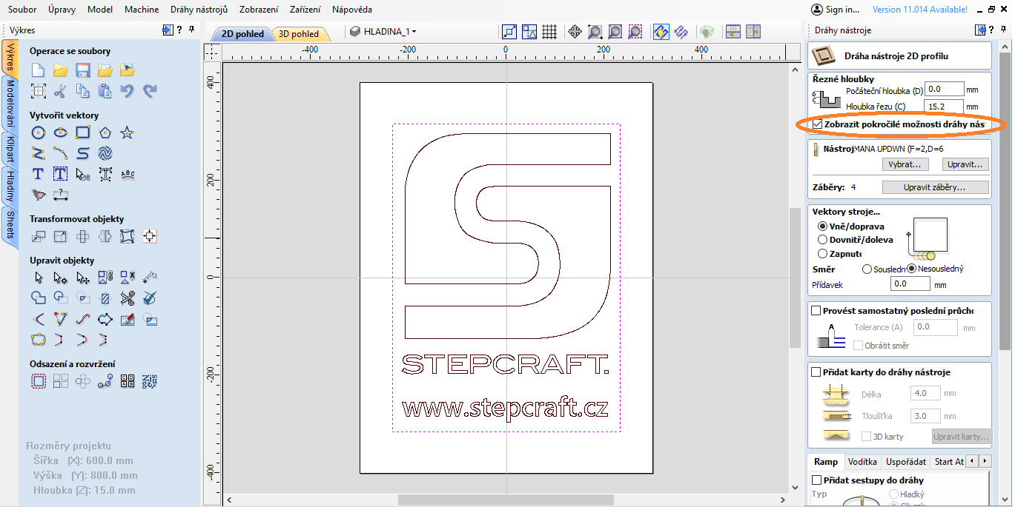Draw a circle vector
This screenshot has width=1015, height=507.
[x=39, y=132]
